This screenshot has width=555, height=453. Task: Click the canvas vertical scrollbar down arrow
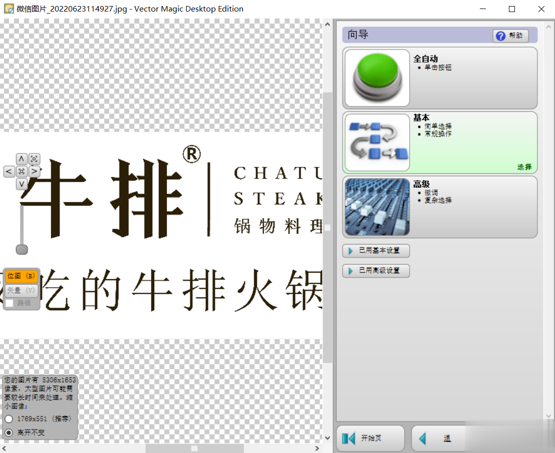328,438
